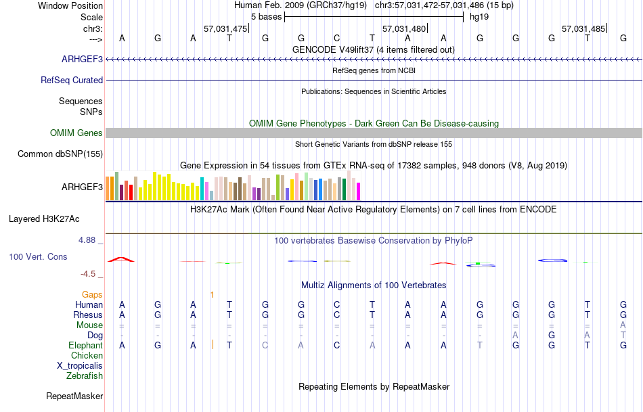The height and width of the screenshot is (412, 643).
Task: Click the Zebrafish species label
Action: point(85,376)
